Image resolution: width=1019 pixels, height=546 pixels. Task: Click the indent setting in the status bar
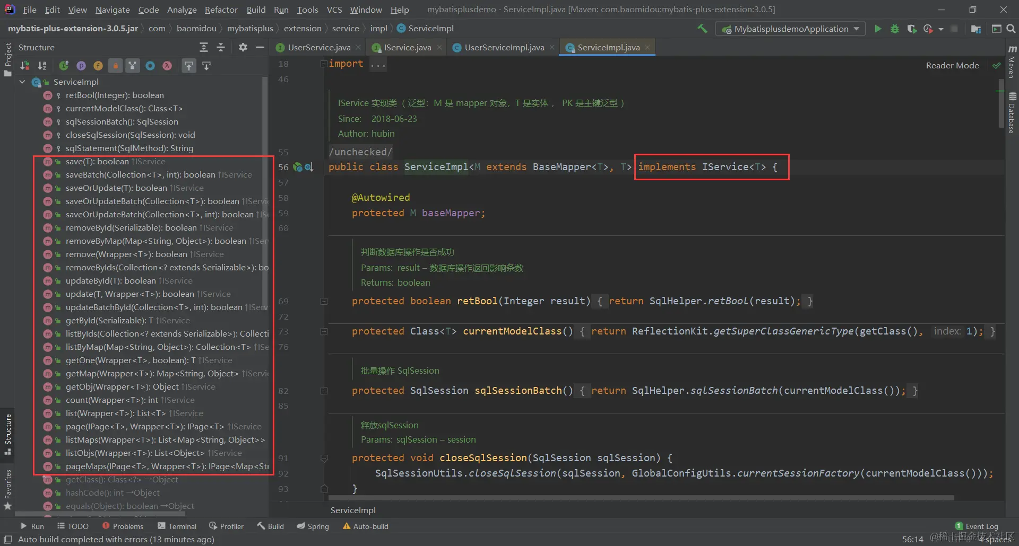tap(995, 540)
